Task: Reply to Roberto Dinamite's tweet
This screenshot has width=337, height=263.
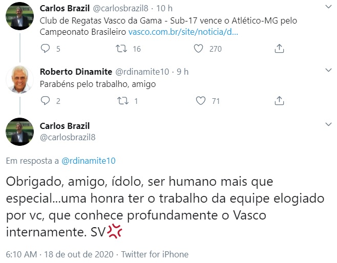Action: tap(45, 101)
